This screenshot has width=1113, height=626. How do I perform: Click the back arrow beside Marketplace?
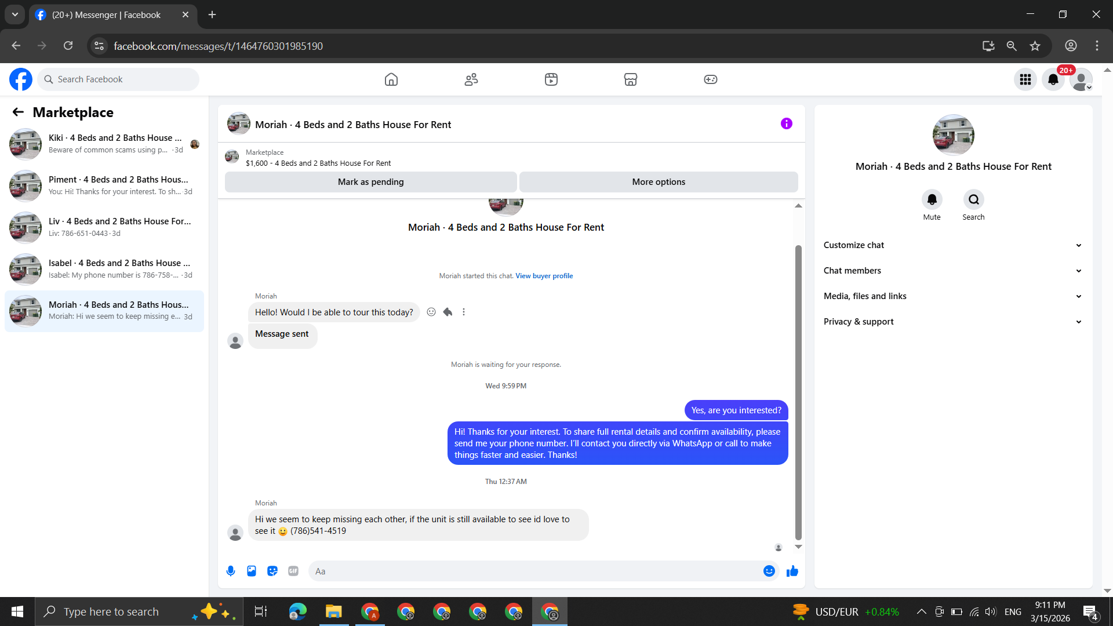point(19,112)
